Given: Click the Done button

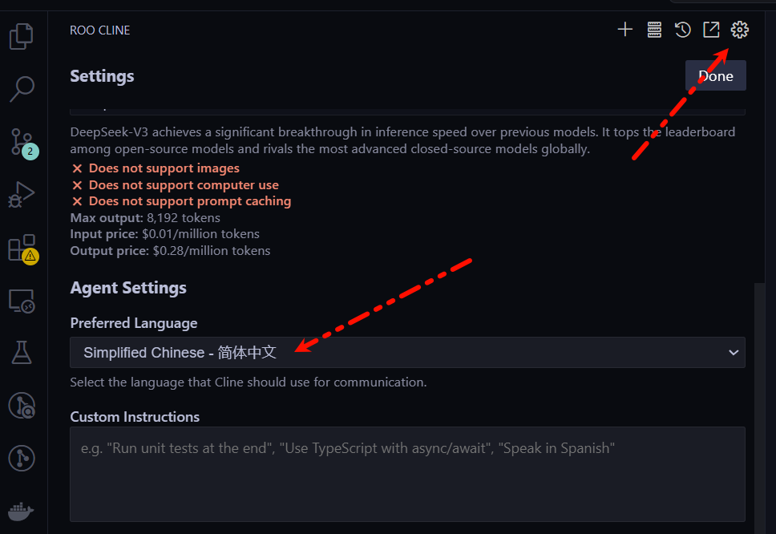Looking at the screenshot, I should pos(715,76).
